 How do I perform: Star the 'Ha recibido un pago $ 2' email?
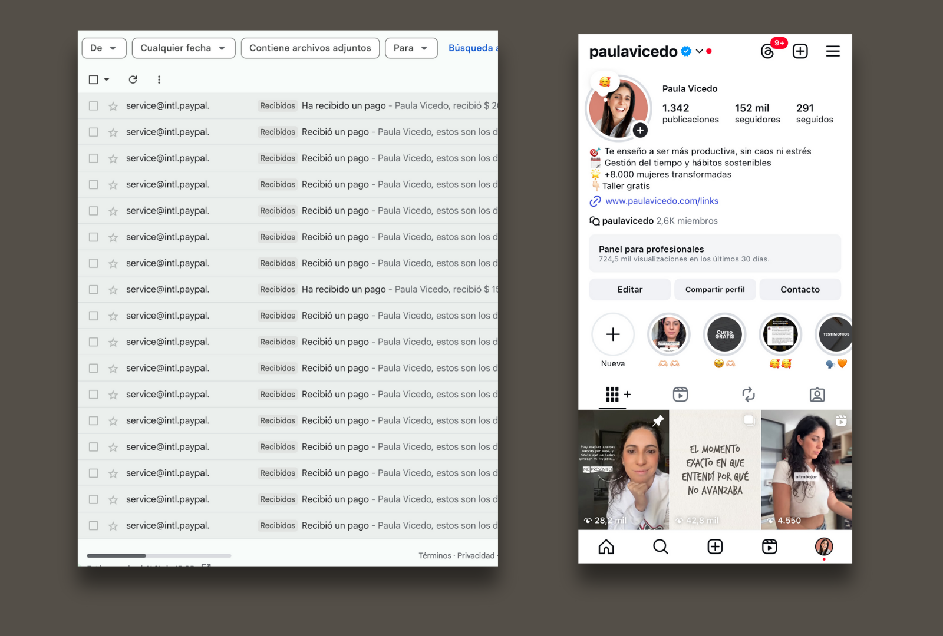[113, 106]
